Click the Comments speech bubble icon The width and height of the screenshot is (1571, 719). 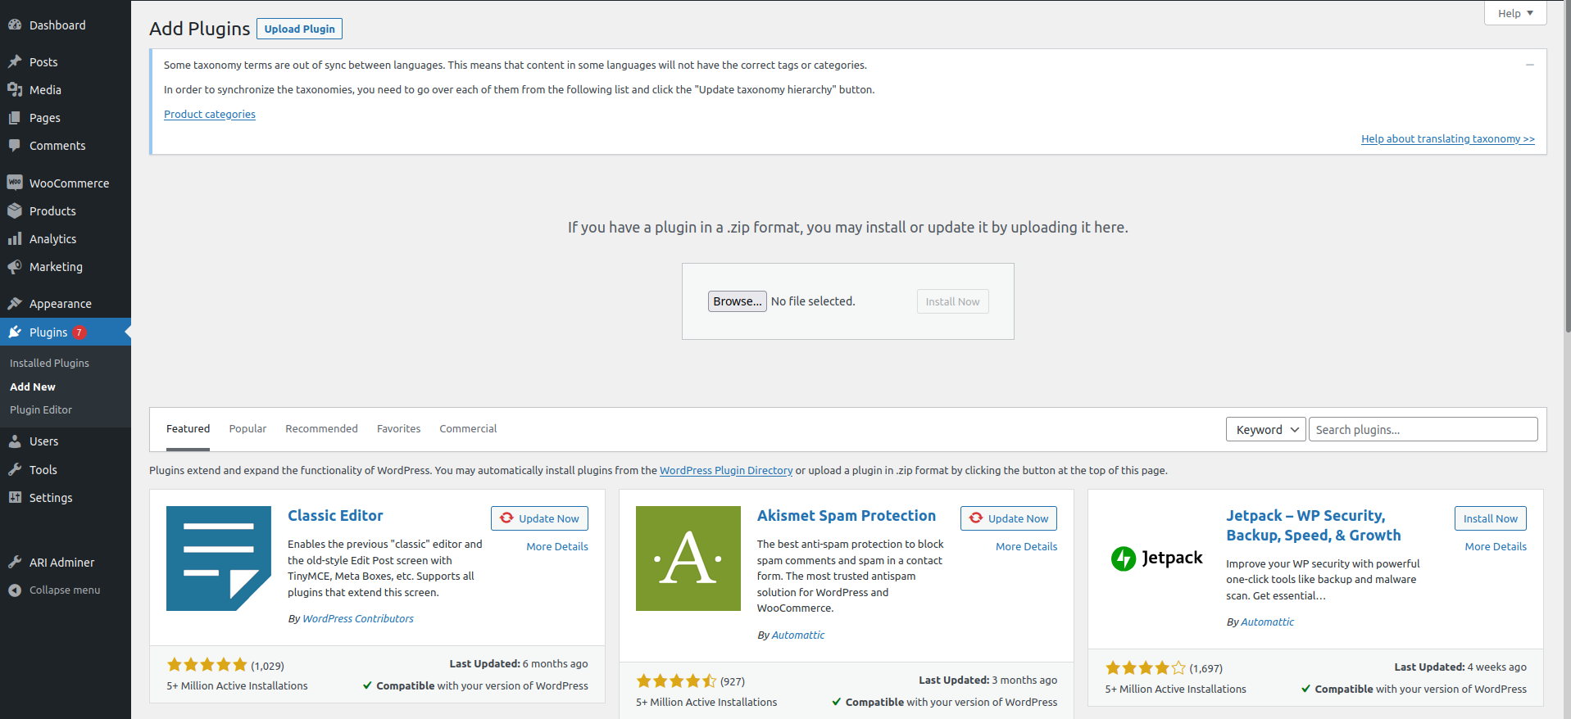[x=15, y=146]
